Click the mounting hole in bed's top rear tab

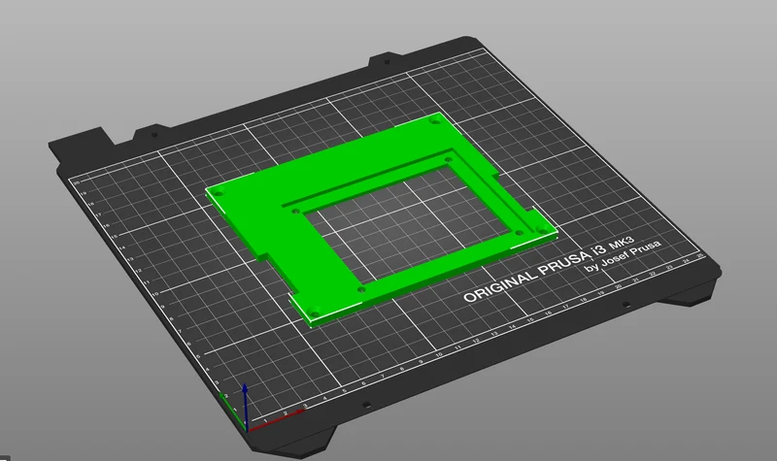387,62
